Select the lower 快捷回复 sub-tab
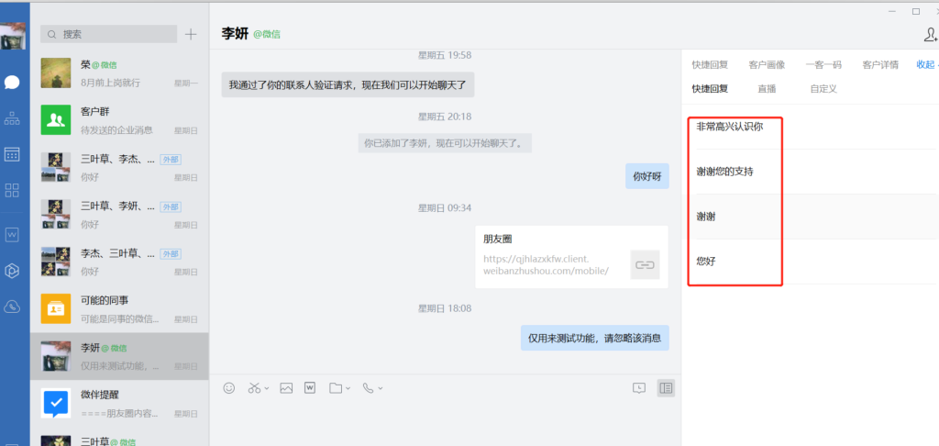The width and height of the screenshot is (939, 446). click(x=710, y=89)
